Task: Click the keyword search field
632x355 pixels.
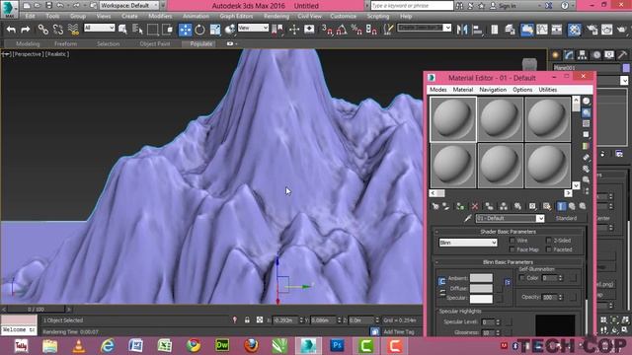Action: (412, 6)
